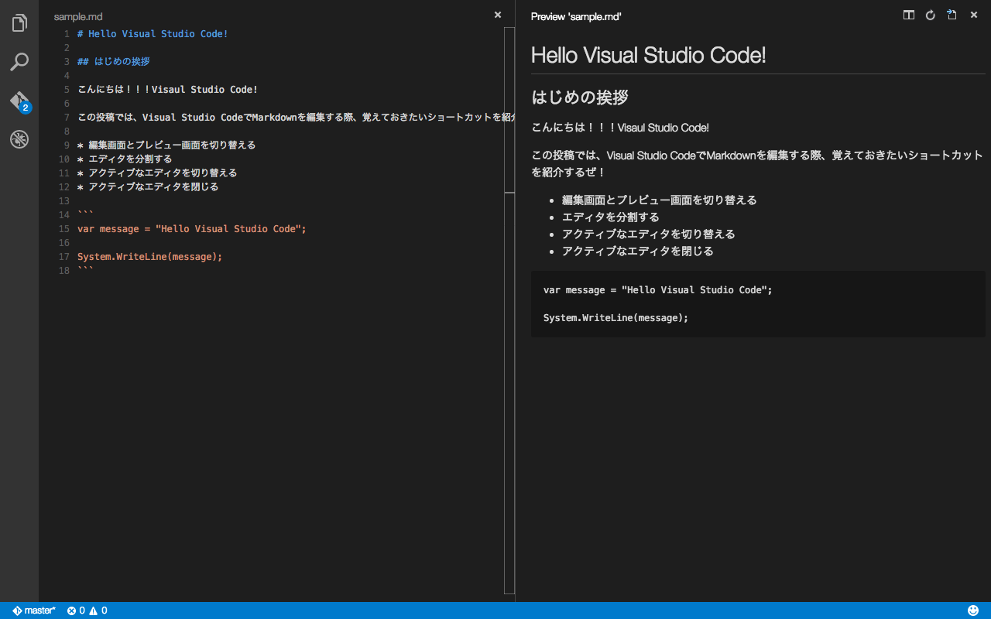This screenshot has width=991, height=619.
Task: Click preview bullet 'アクティブなエディタを閉じる'
Action: tap(638, 251)
